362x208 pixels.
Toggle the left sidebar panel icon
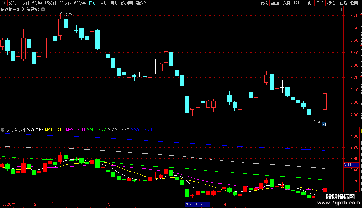[x=4, y=3]
